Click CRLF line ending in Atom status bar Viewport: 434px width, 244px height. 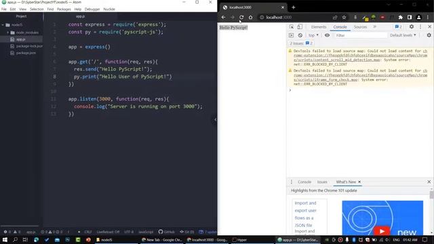[88, 232]
